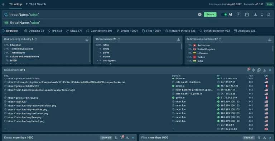Select the Overview tab
This screenshot has height=141, width=275.
point(10,31)
